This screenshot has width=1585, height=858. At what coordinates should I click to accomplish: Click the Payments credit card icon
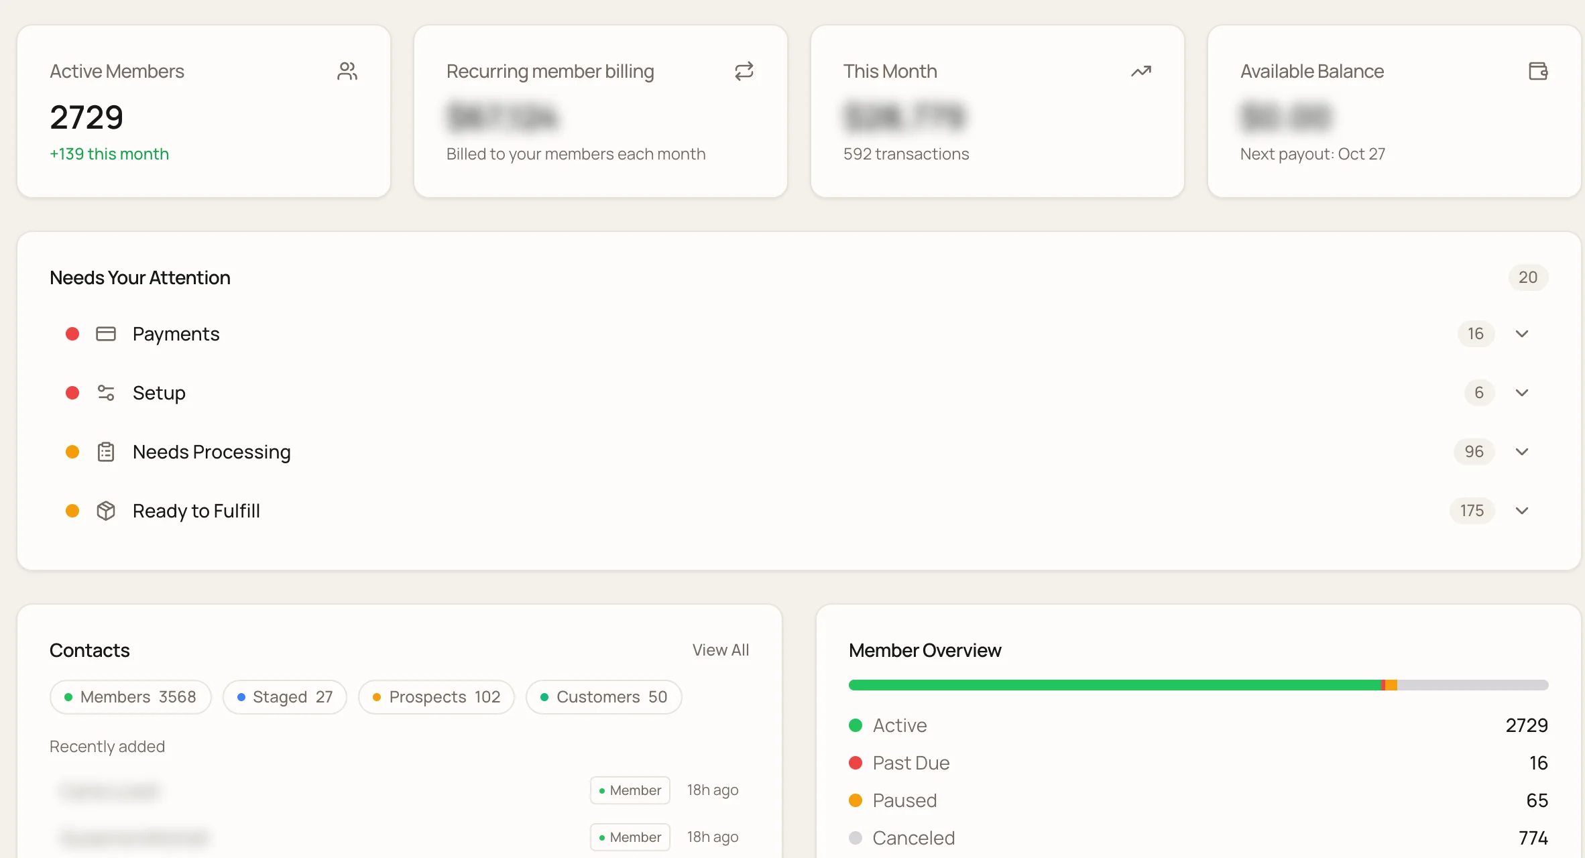106,334
